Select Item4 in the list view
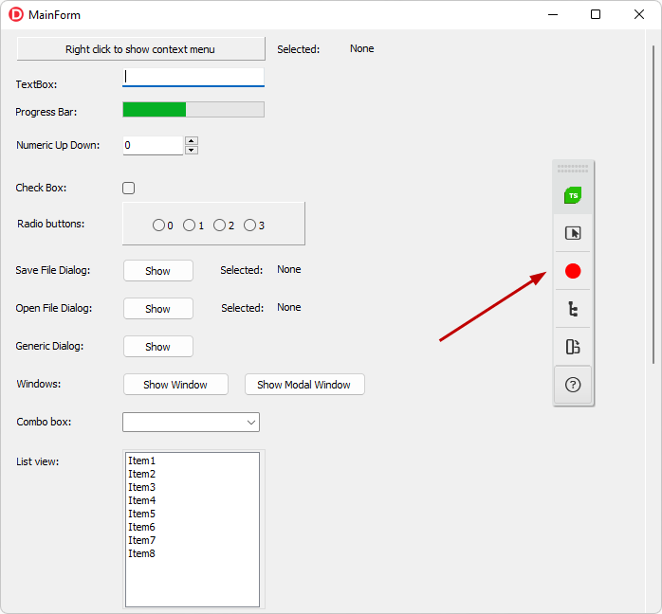 (x=142, y=500)
